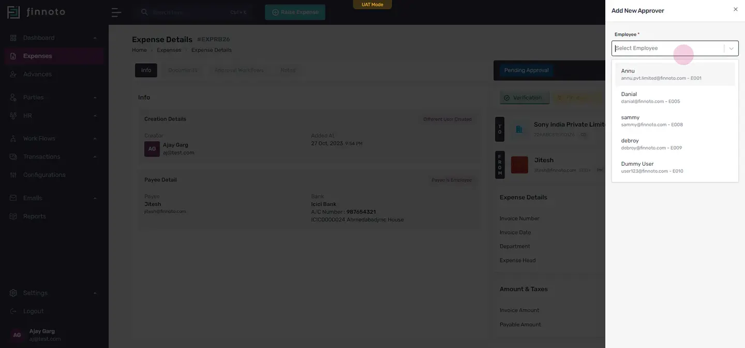Click the Configurations sidebar icon
This screenshot has width=745, height=348.
click(13, 175)
